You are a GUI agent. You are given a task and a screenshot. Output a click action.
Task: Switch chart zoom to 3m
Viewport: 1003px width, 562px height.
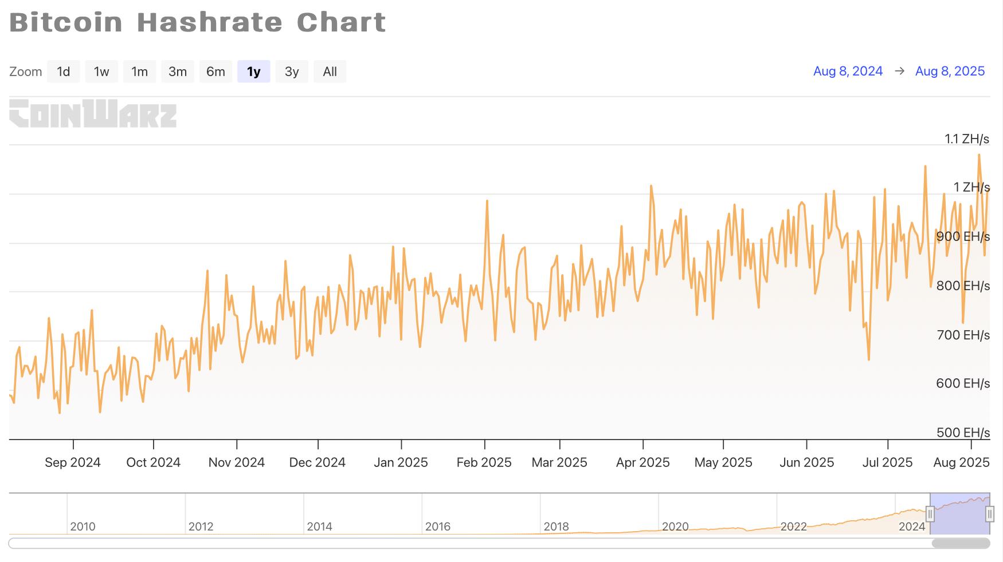point(178,72)
